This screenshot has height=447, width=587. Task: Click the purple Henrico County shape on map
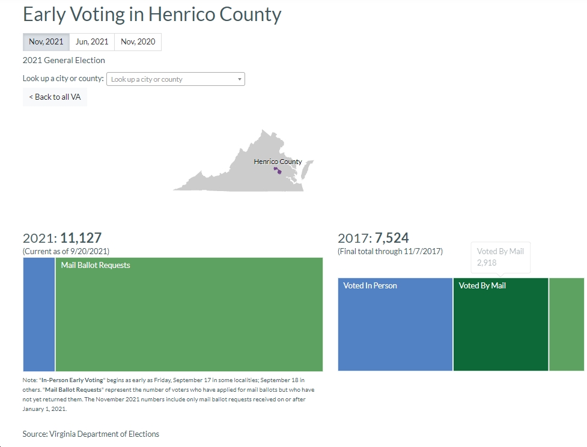[278, 171]
